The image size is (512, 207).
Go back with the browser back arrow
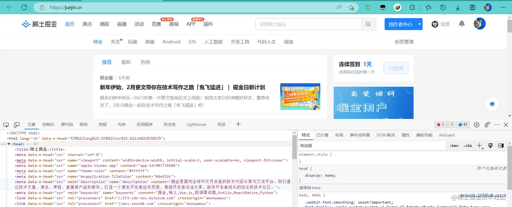pos(9,7)
